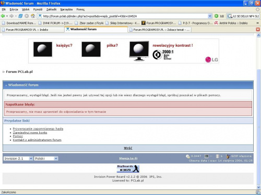Click the ball image labeled piłka

point(91,49)
